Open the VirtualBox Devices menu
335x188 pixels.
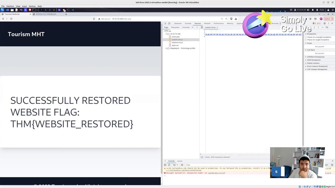click(x=32, y=6)
